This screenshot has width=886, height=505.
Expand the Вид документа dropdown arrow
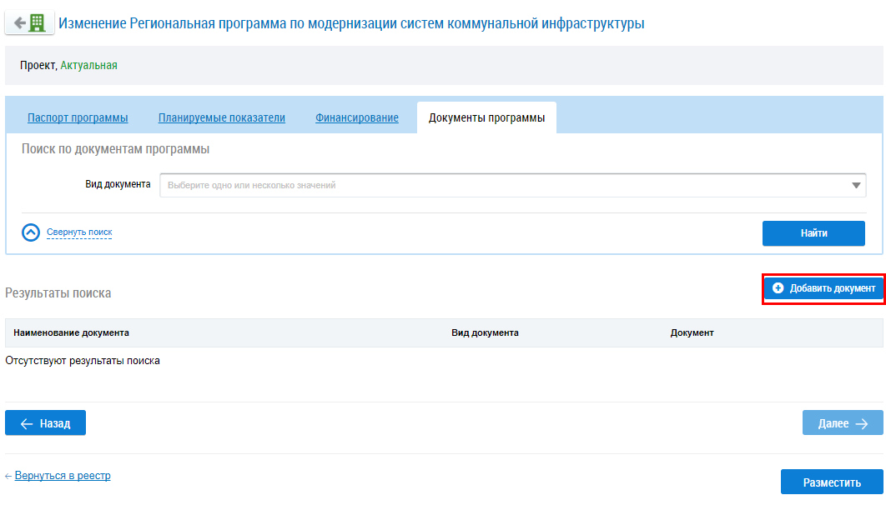(x=857, y=186)
